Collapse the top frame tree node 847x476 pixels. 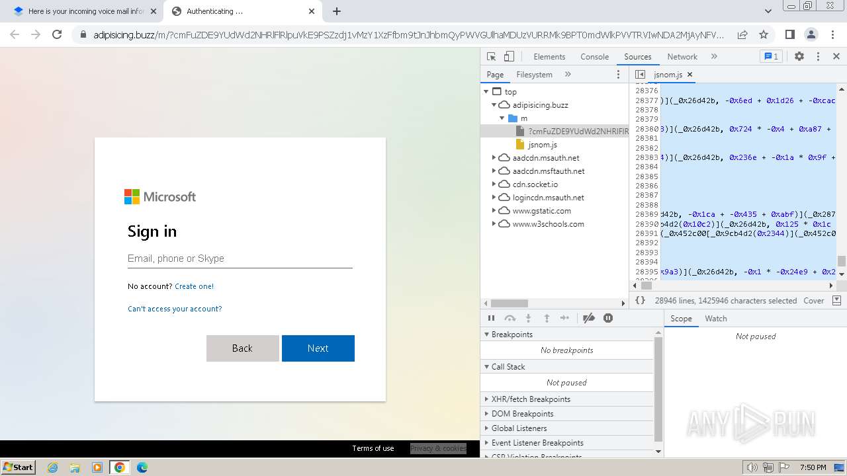click(x=486, y=92)
